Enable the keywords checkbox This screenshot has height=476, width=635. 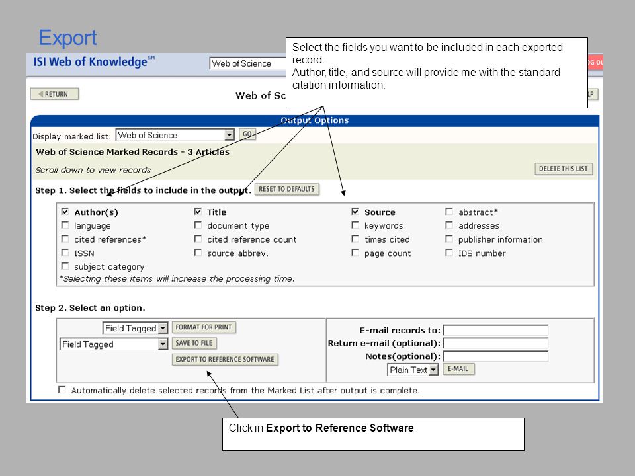(355, 225)
